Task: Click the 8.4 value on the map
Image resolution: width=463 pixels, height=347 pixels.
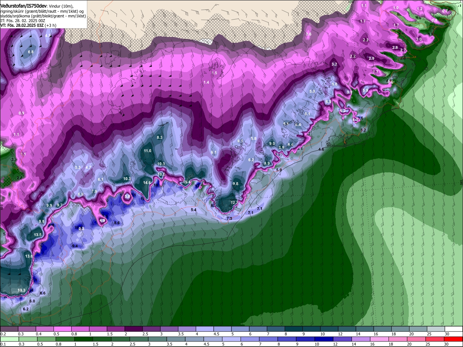Action: click(x=290, y=145)
